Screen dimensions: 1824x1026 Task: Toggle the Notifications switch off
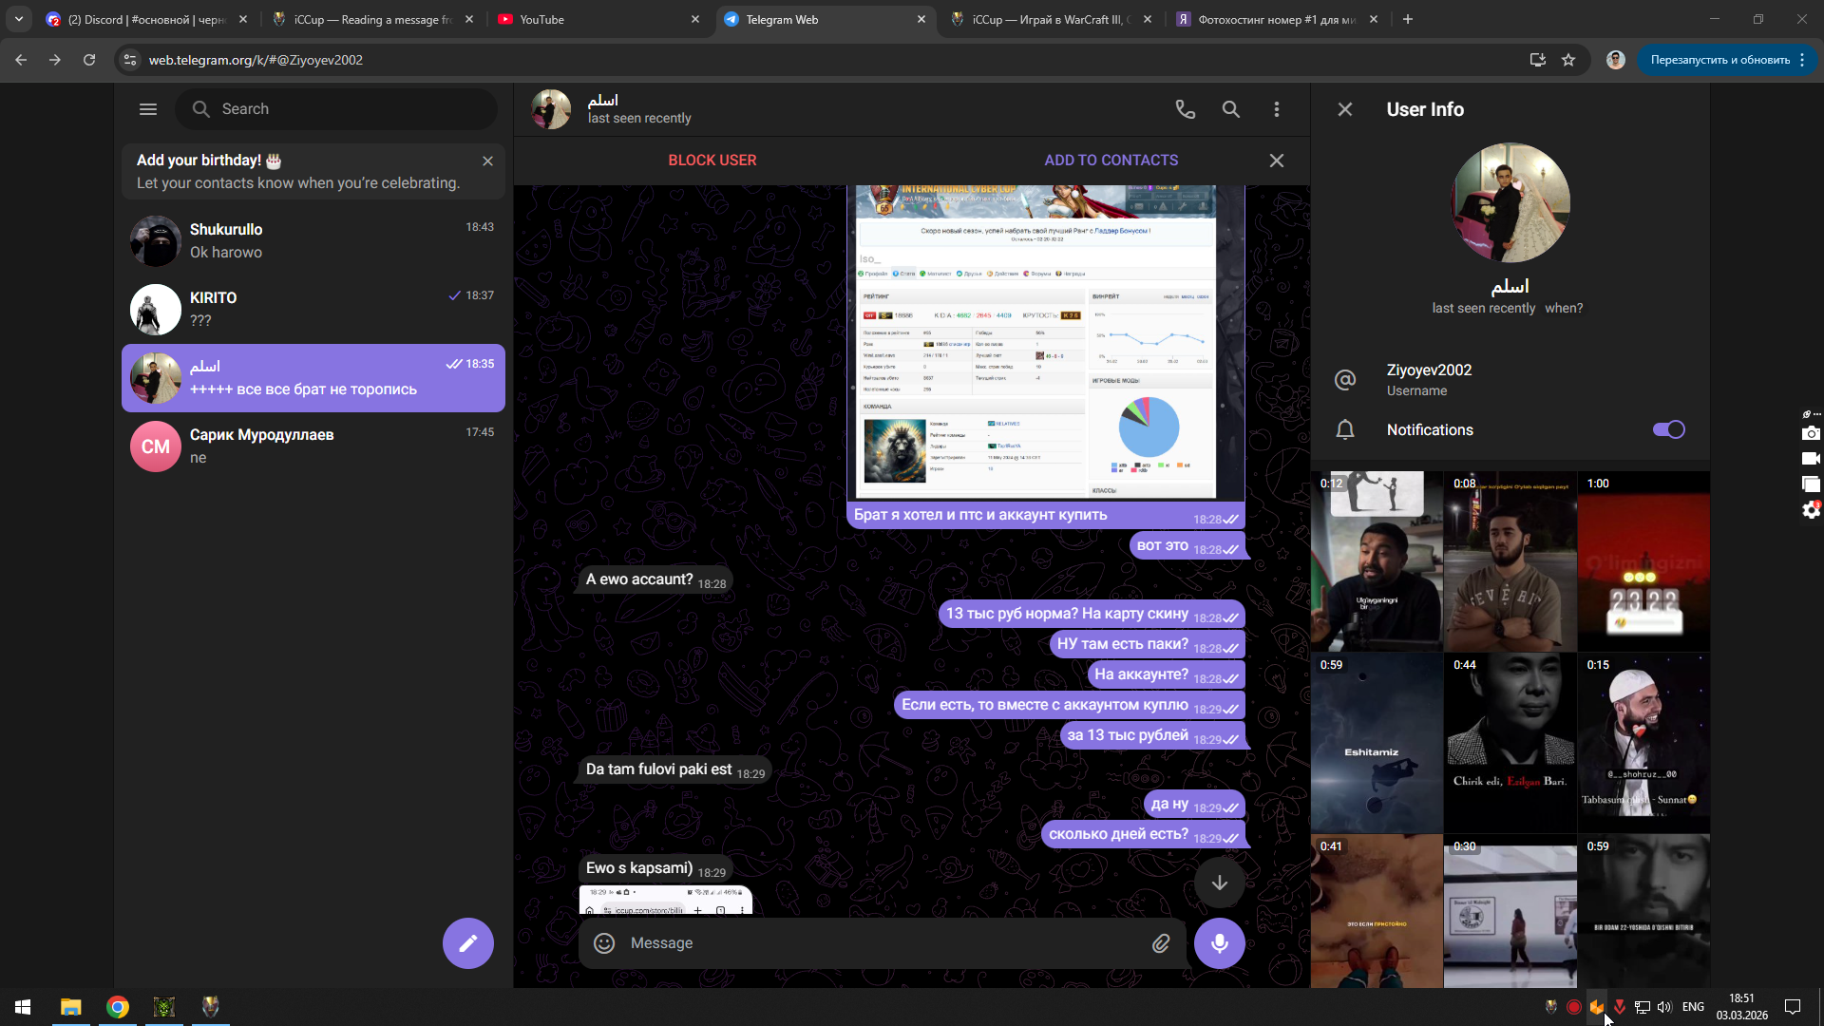1668,429
